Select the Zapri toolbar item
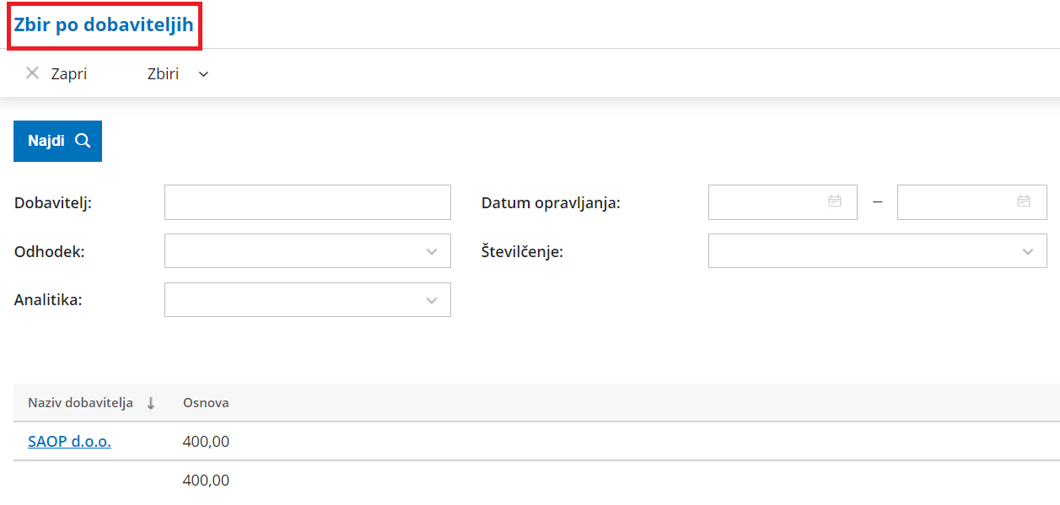 point(56,73)
